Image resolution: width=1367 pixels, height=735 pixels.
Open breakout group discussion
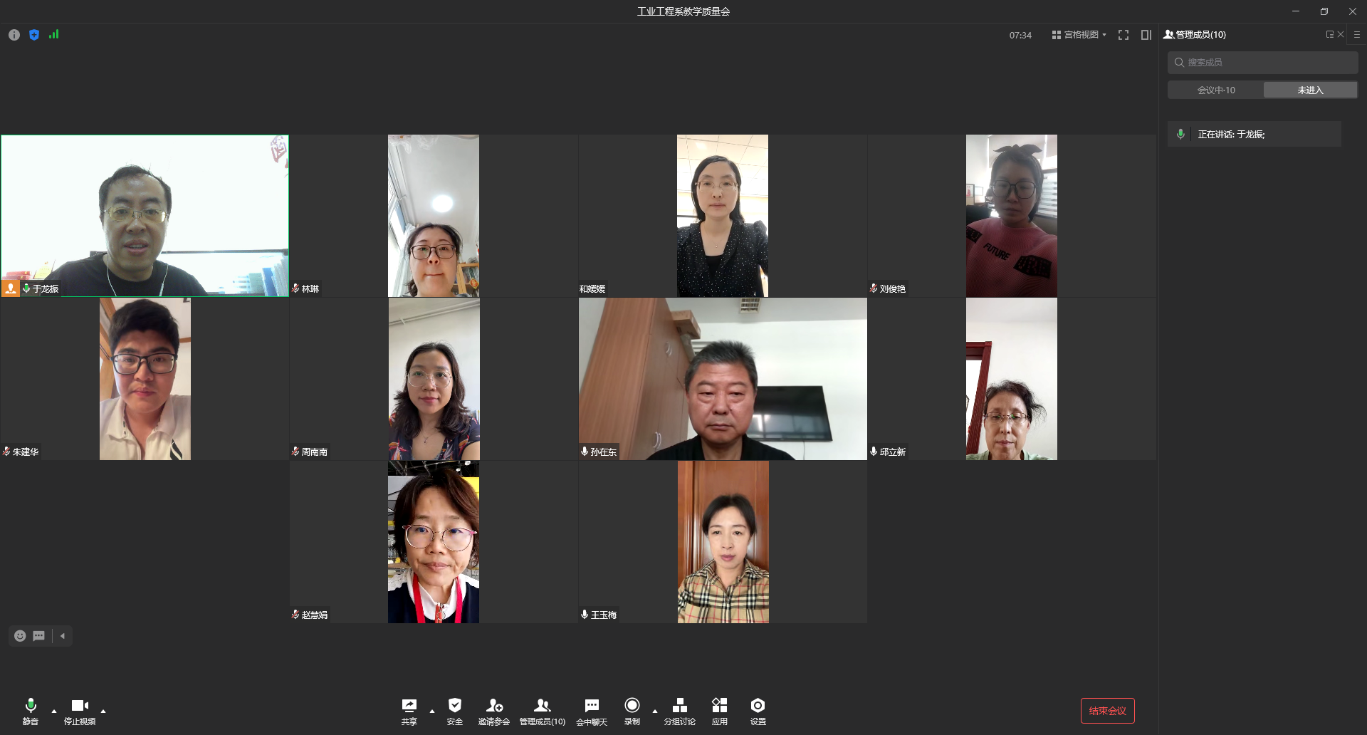point(679,710)
